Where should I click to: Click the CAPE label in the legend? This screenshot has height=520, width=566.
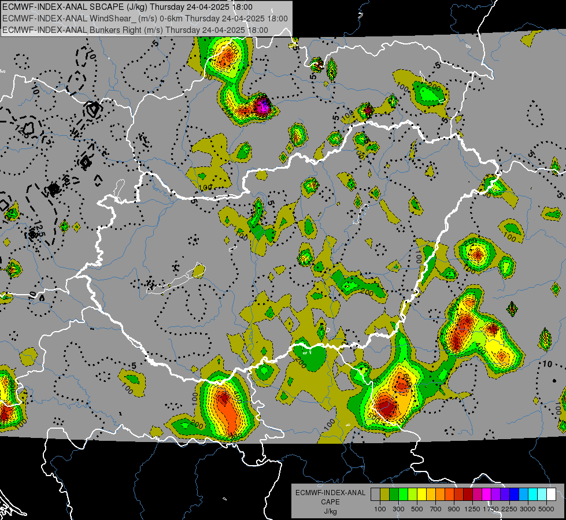330,502
